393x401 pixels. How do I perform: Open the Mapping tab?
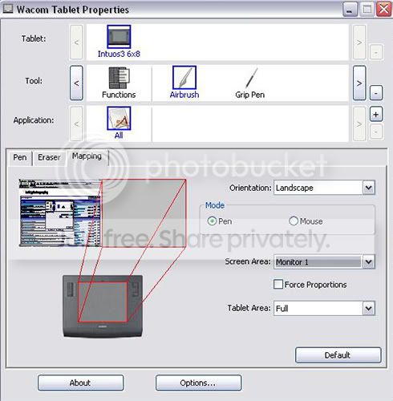(87, 156)
